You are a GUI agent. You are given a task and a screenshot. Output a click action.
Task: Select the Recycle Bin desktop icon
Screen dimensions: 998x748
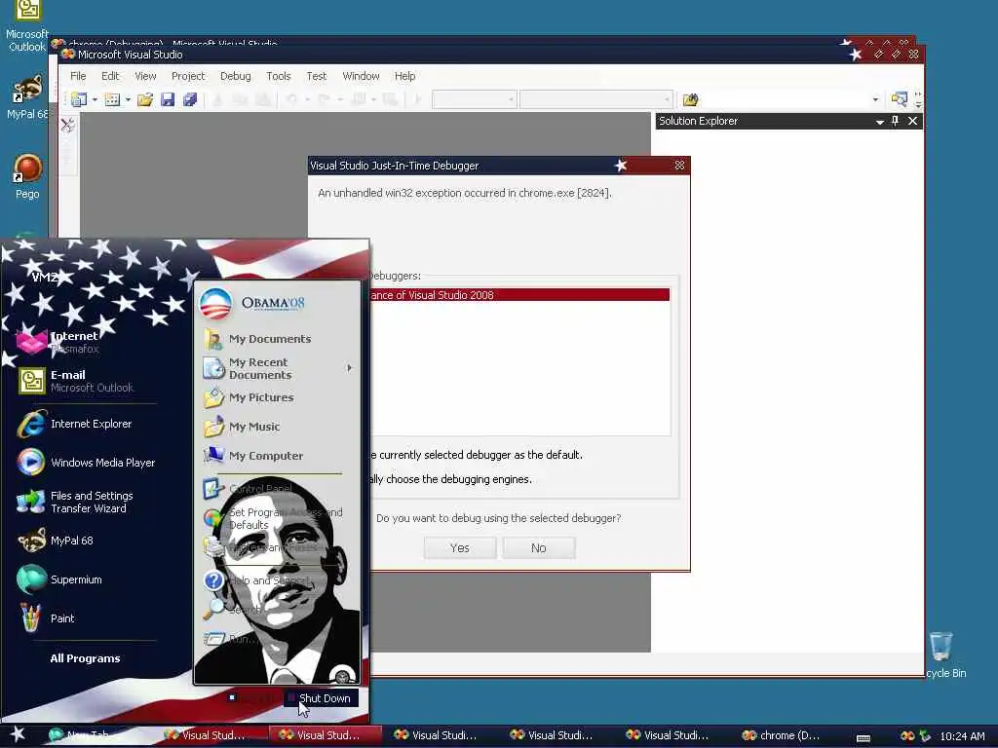coord(944,655)
